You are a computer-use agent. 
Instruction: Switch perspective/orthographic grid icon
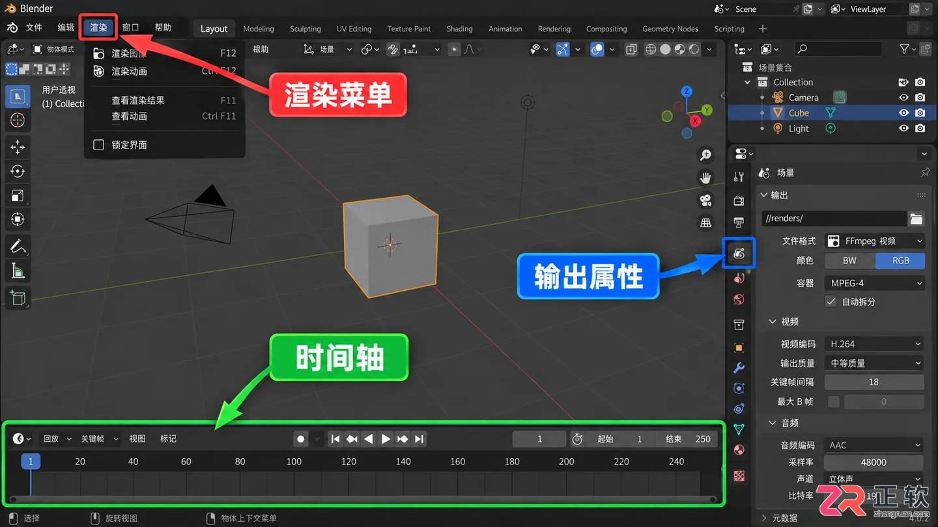point(705,223)
